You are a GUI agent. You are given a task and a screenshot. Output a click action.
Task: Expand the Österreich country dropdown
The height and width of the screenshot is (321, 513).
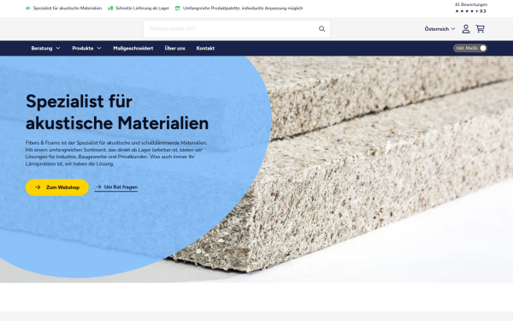pos(439,29)
